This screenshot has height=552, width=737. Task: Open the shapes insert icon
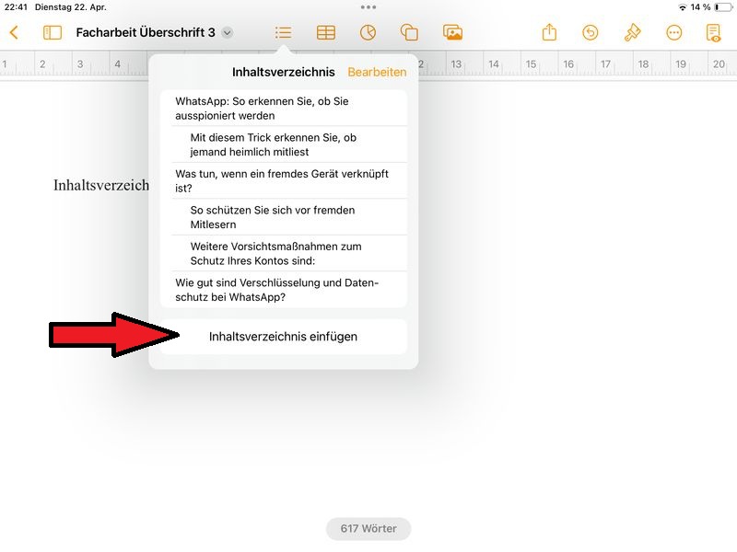[409, 32]
